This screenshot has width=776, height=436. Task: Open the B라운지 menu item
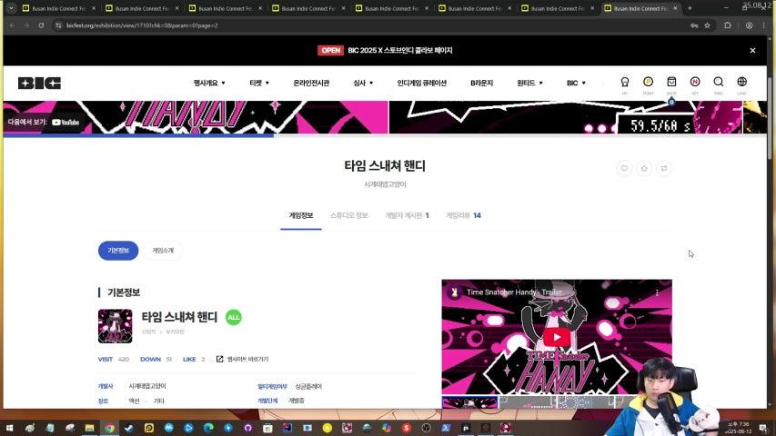click(481, 83)
